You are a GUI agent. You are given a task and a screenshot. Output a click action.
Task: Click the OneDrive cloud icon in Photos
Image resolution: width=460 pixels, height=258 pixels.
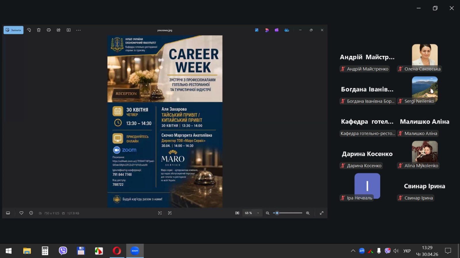(287, 30)
